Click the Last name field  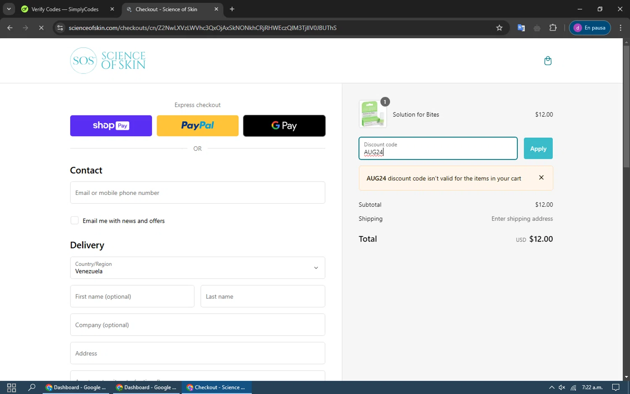coord(263,296)
